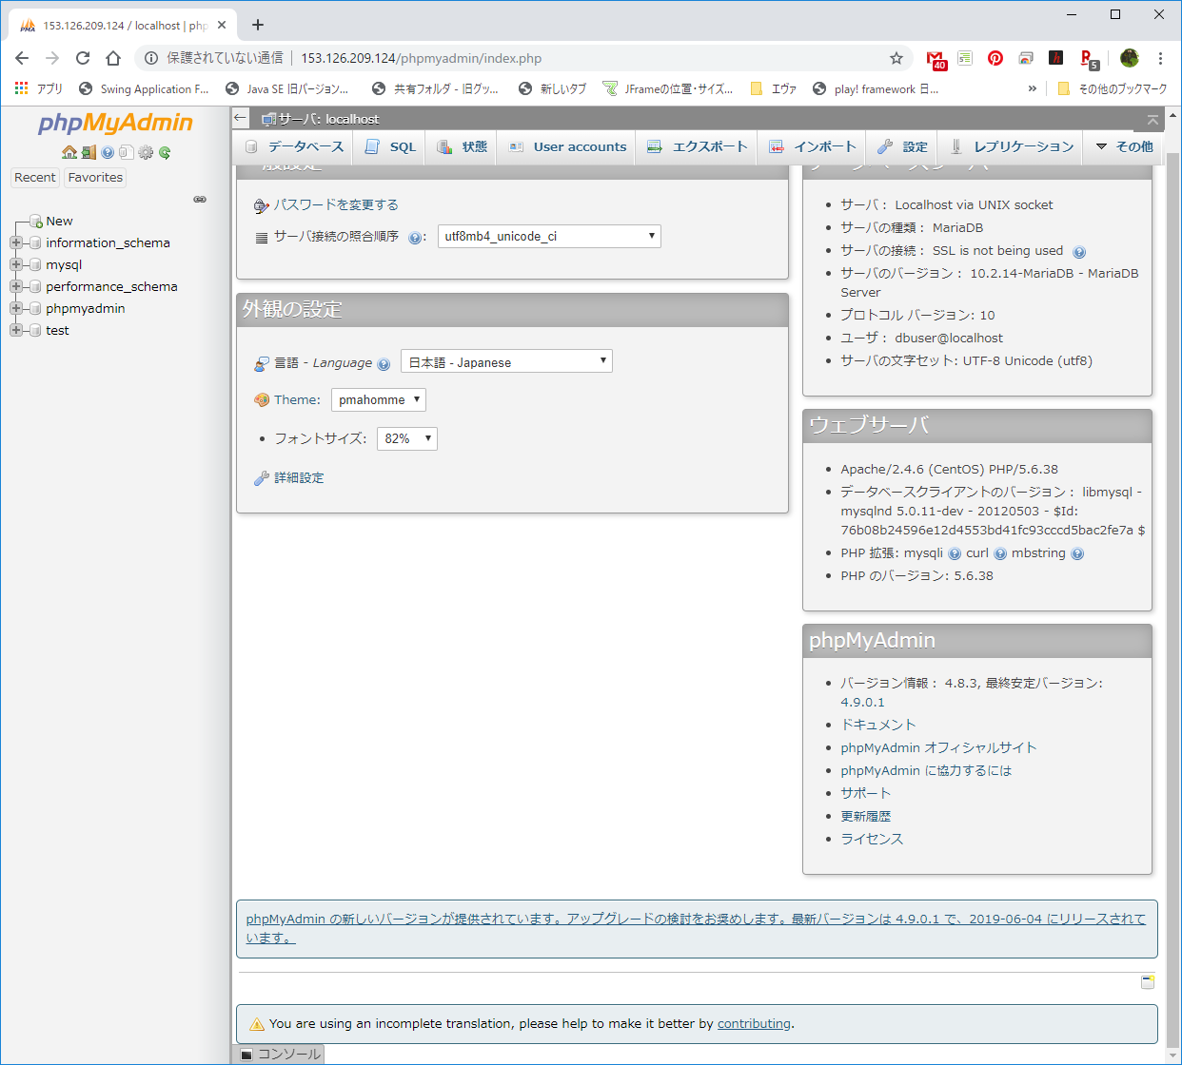Open the データベース tab
Screen dimensions: 1182x1065
click(x=294, y=146)
